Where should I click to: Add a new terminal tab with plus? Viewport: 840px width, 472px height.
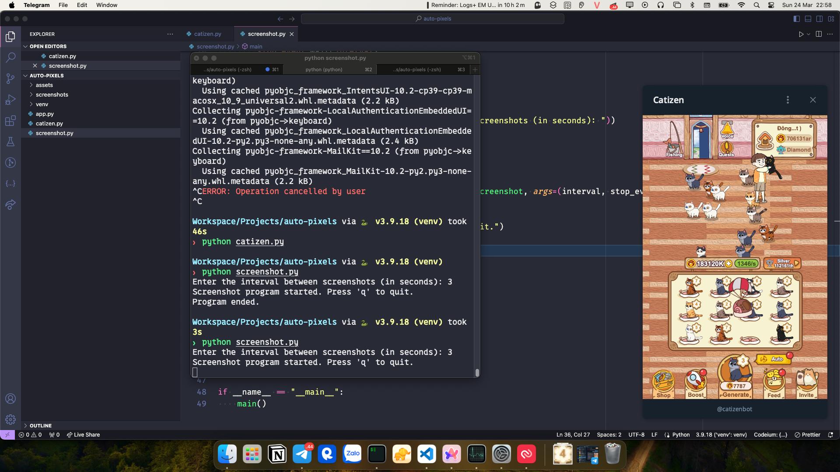click(x=475, y=69)
